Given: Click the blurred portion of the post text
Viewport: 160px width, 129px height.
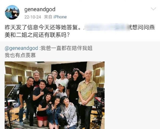Looking at the screenshot, I should coord(107,27).
